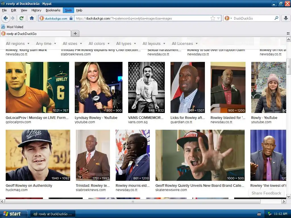
Task: Expand the Any time filter
Action: pos(46,43)
